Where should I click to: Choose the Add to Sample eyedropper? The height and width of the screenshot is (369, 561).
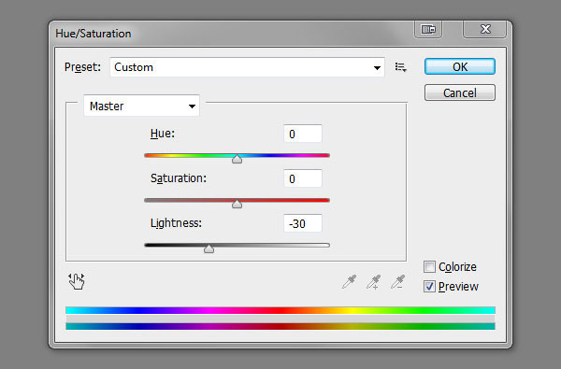[373, 282]
